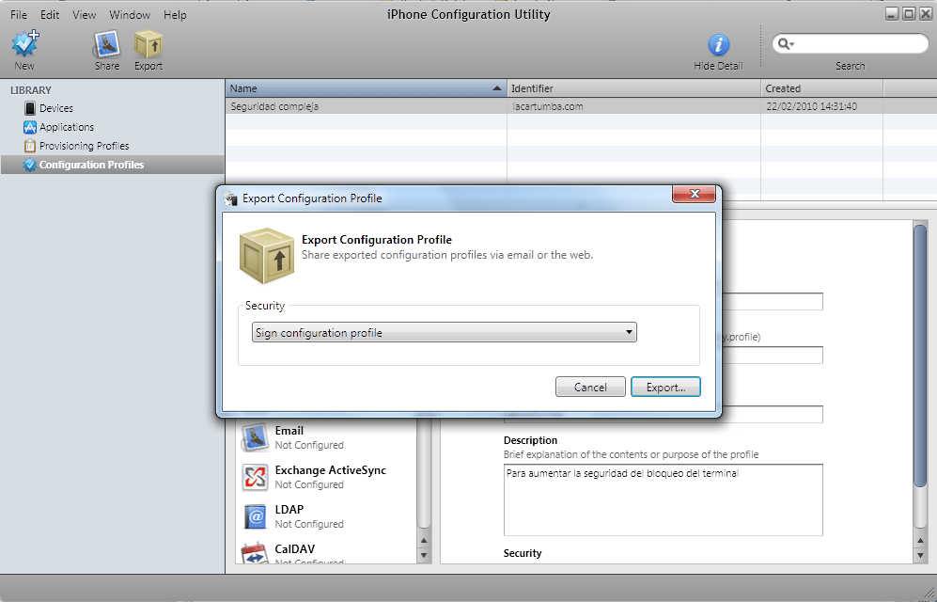Click the Devices iPhone icon
The width and height of the screenshot is (937, 602).
[30, 108]
